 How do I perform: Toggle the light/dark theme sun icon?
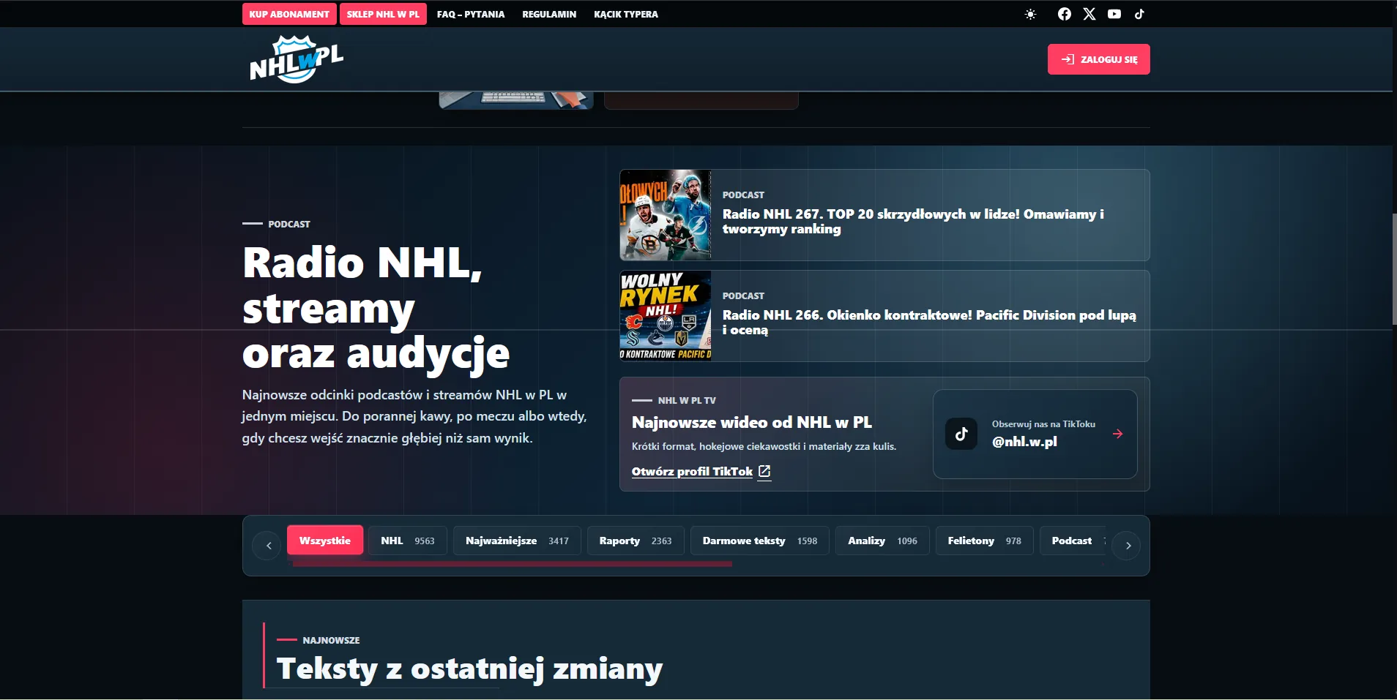[x=1030, y=14]
